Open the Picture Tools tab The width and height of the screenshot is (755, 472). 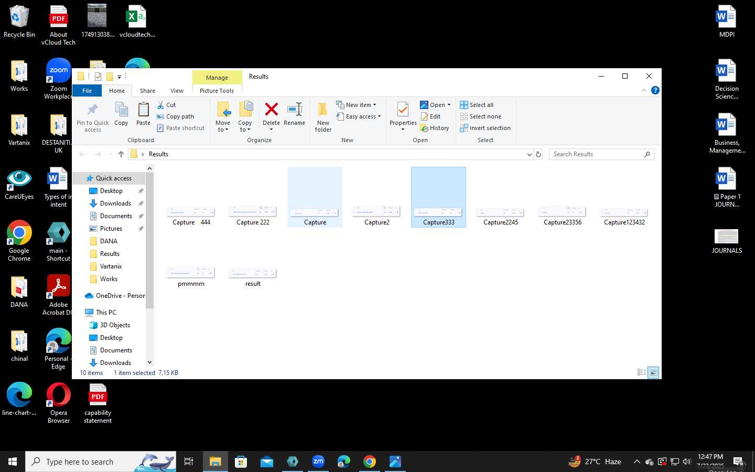tap(217, 90)
